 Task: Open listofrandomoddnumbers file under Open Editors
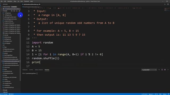tap(13, 9)
